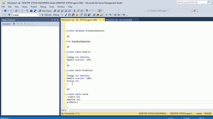The image size is (213, 119).
Task: Click the Copy icon
Action: point(78,11)
